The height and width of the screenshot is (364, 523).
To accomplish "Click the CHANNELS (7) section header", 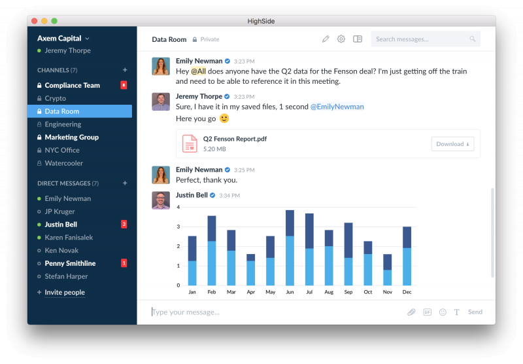I will [58, 70].
